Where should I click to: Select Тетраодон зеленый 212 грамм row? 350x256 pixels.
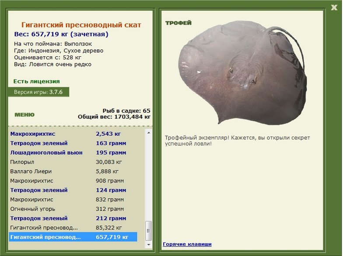coord(73,218)
